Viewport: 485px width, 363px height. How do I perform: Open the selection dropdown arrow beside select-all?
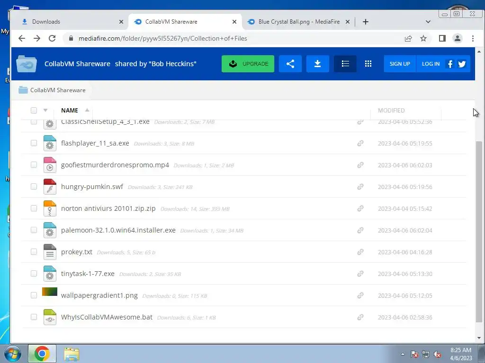[x=45, y=110]
